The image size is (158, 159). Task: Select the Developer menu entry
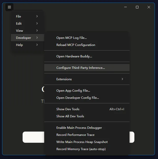click(x=27, y=38)
